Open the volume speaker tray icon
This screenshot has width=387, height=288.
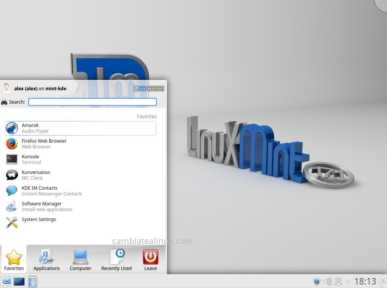(328, 281)
